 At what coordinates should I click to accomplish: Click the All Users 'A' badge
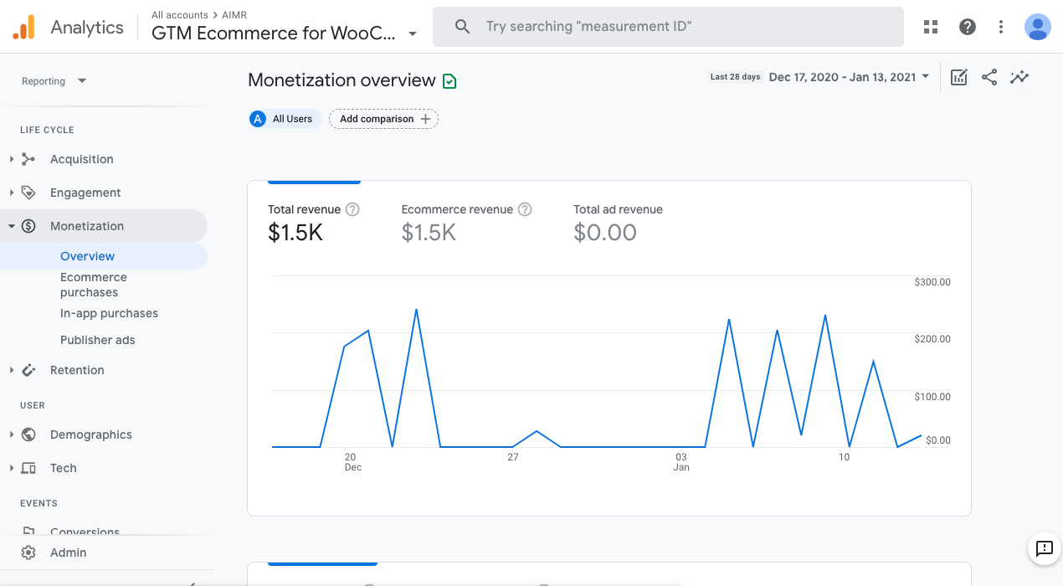(x=258, y=119)
